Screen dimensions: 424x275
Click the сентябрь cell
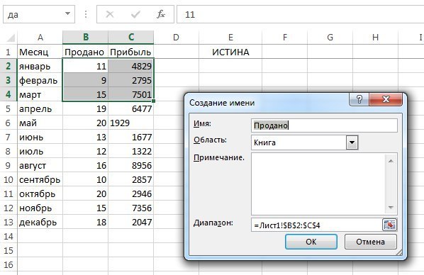click(x=40, y=179)
